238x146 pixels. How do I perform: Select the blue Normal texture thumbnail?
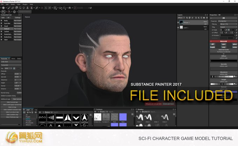[x=123, y=117]
